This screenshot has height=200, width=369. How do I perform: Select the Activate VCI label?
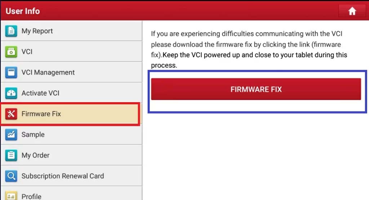point(40,93)
